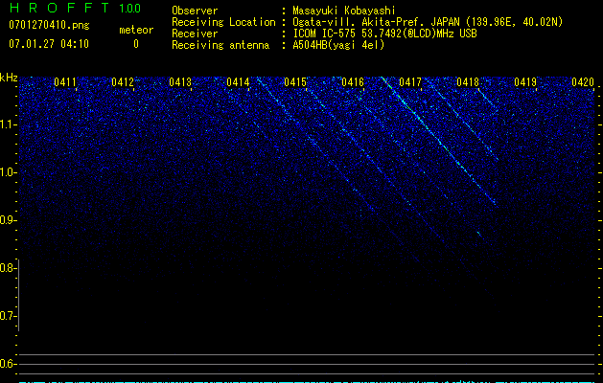Click the brightest diagonal trace near 0417
This screenshot has height=383, width=603.
pyautogui.click(x=438, y=140)
